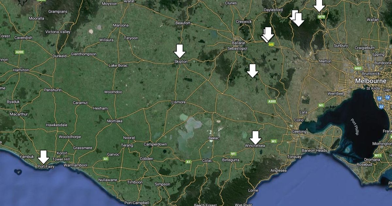
Task: Click the Ballarat label
Action: pyautogui.click(x=238, y=43)
